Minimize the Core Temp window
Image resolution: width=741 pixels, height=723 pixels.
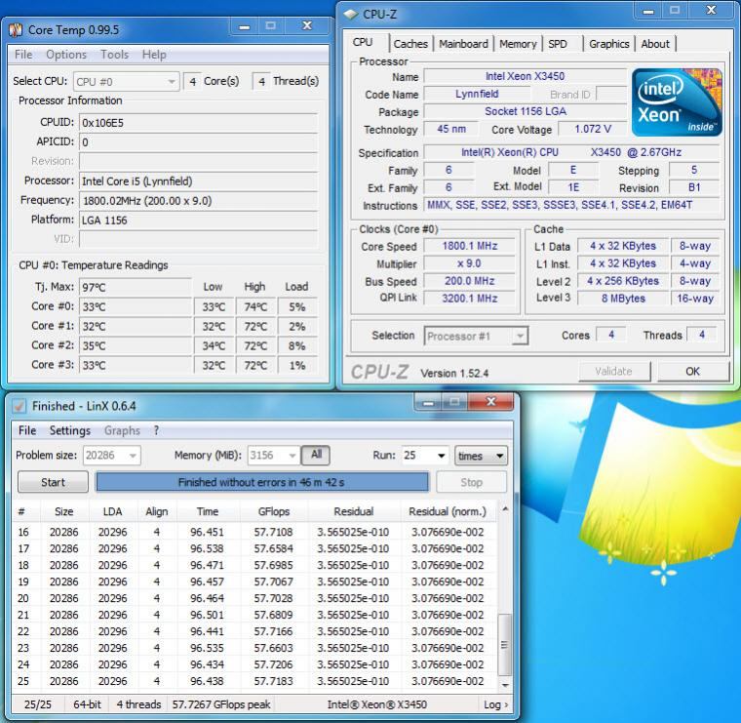pos(245,26)
